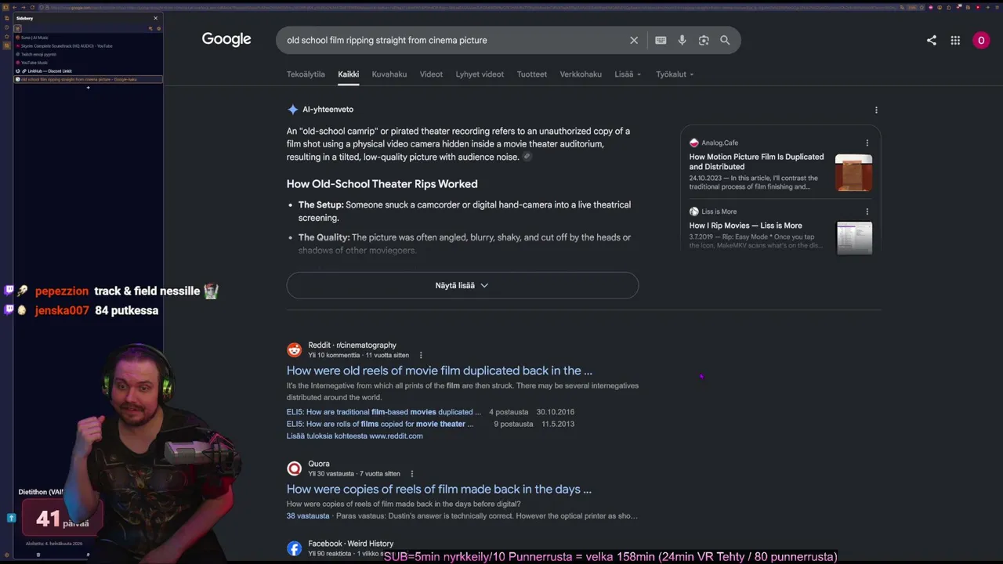Open the Sidebery settings gear icon
Image resolution: width=1003 pixels, height=564 pixels.
point(158,28)
